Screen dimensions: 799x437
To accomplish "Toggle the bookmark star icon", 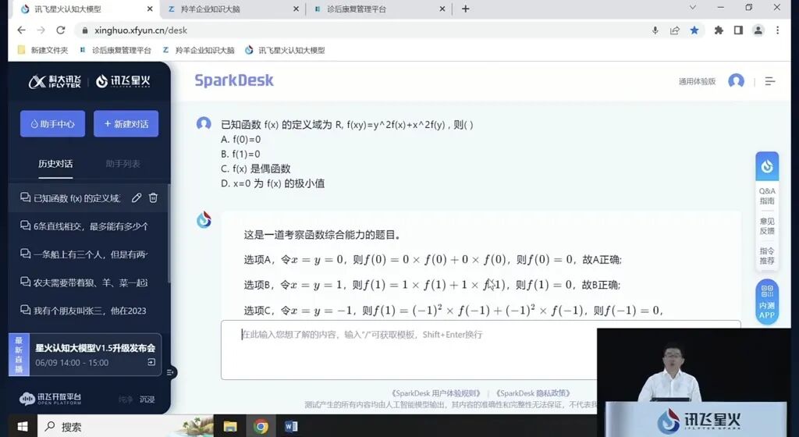I will (x=694, y=30).
